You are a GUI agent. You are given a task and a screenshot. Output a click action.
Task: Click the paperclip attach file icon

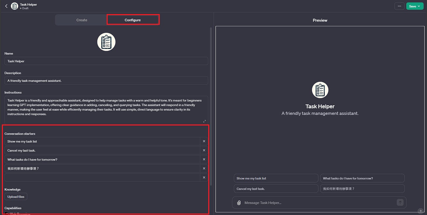coord(239,203)
